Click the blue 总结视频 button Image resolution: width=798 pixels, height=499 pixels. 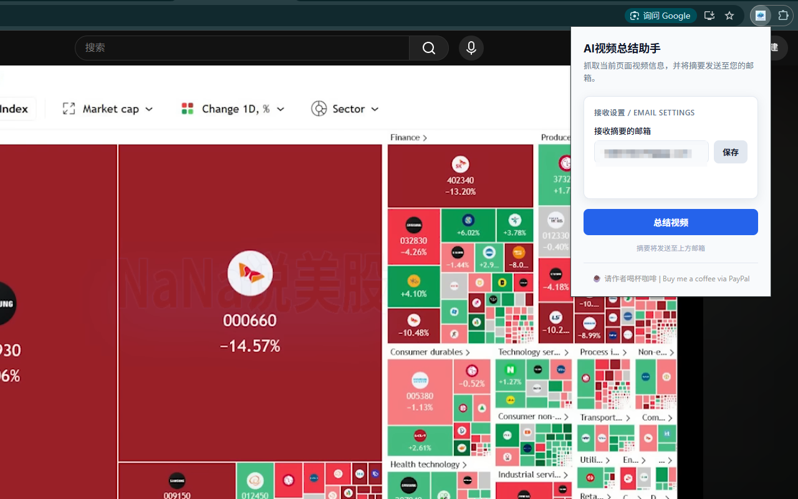pyautogui.click(x=671, y=222)
